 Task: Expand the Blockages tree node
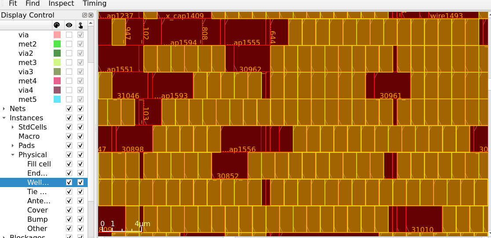pyautogui.click(x=4, y=236)
